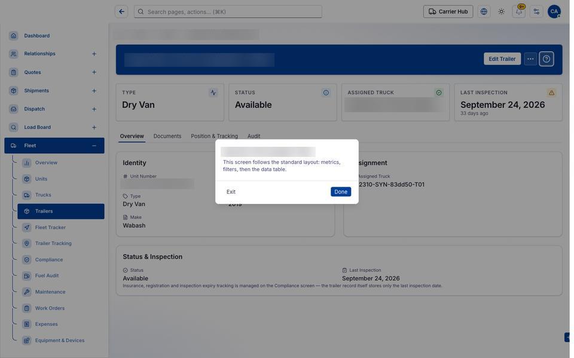Click the Assigned Truck check icon

(438, 93)
